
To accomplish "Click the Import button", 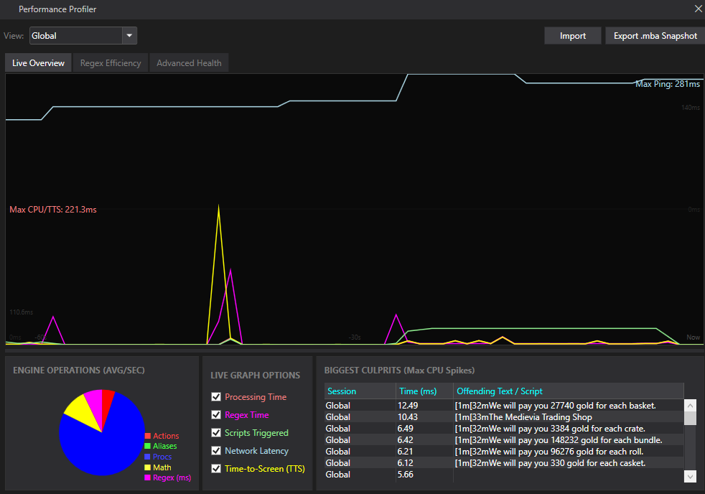I will click(572, 36).
